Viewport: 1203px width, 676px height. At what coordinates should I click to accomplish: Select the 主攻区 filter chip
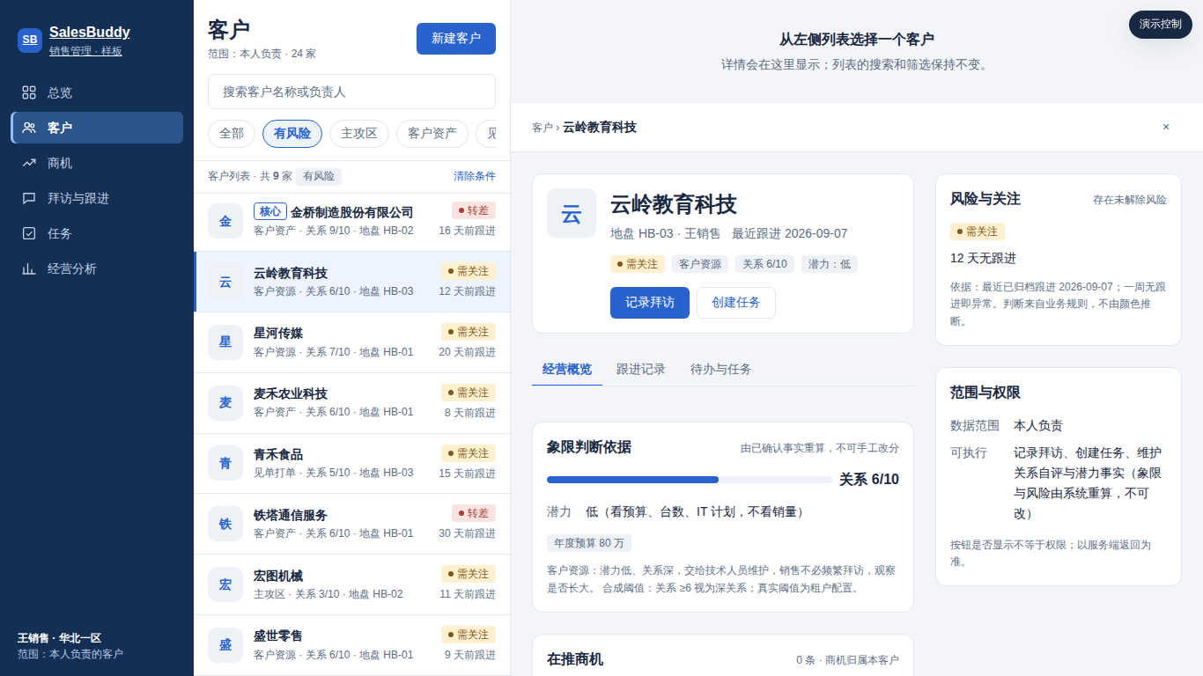point(359,134)
